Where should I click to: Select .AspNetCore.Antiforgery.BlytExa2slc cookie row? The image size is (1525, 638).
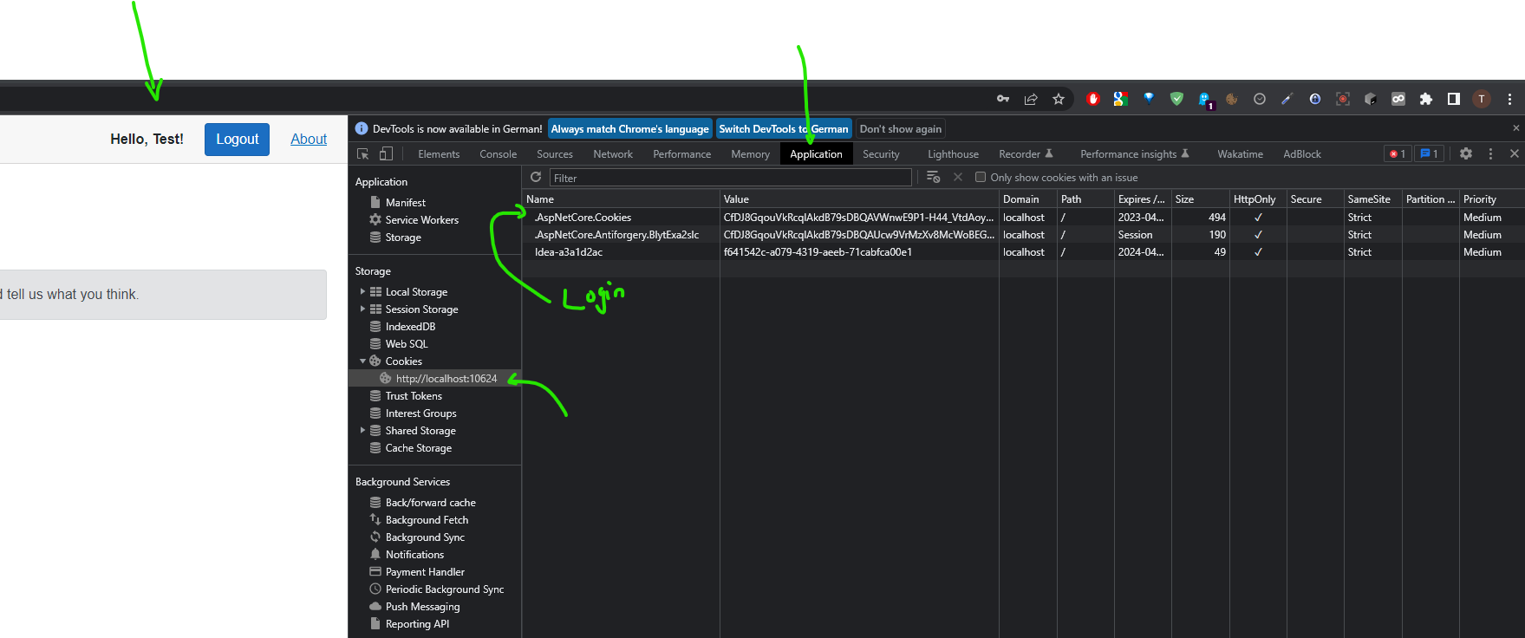[1023, 235]
